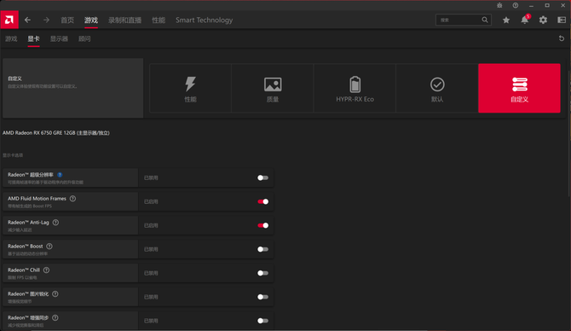Open help for Radeon Chill

point(46,270)
